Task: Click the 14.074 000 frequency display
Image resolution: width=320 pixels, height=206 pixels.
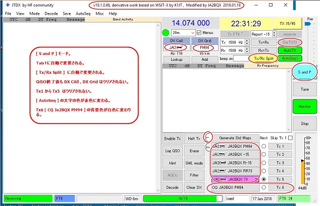Action: coord(190,23)
